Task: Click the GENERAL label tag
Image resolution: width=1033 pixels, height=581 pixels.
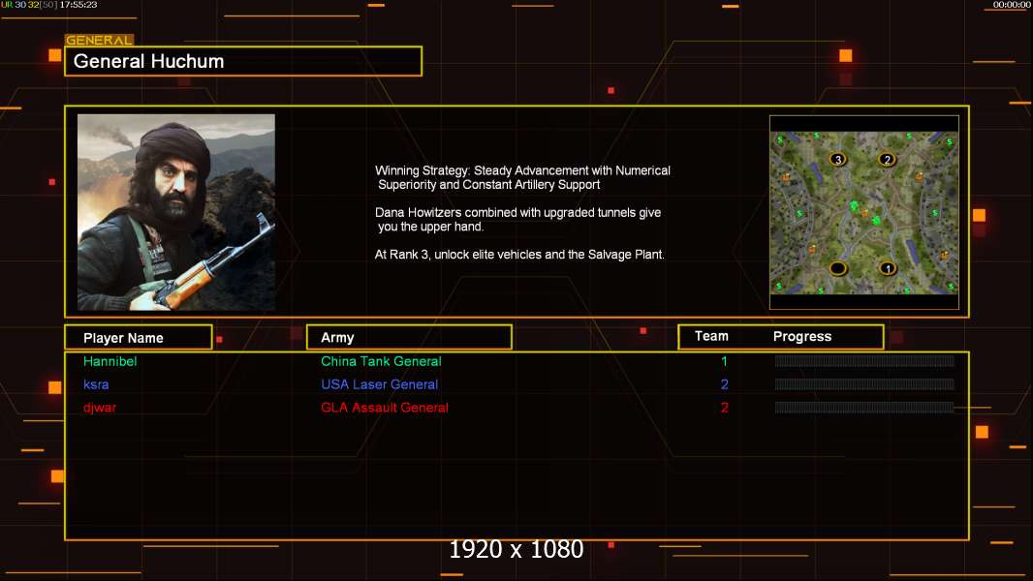Action: (x=99, y=40)
